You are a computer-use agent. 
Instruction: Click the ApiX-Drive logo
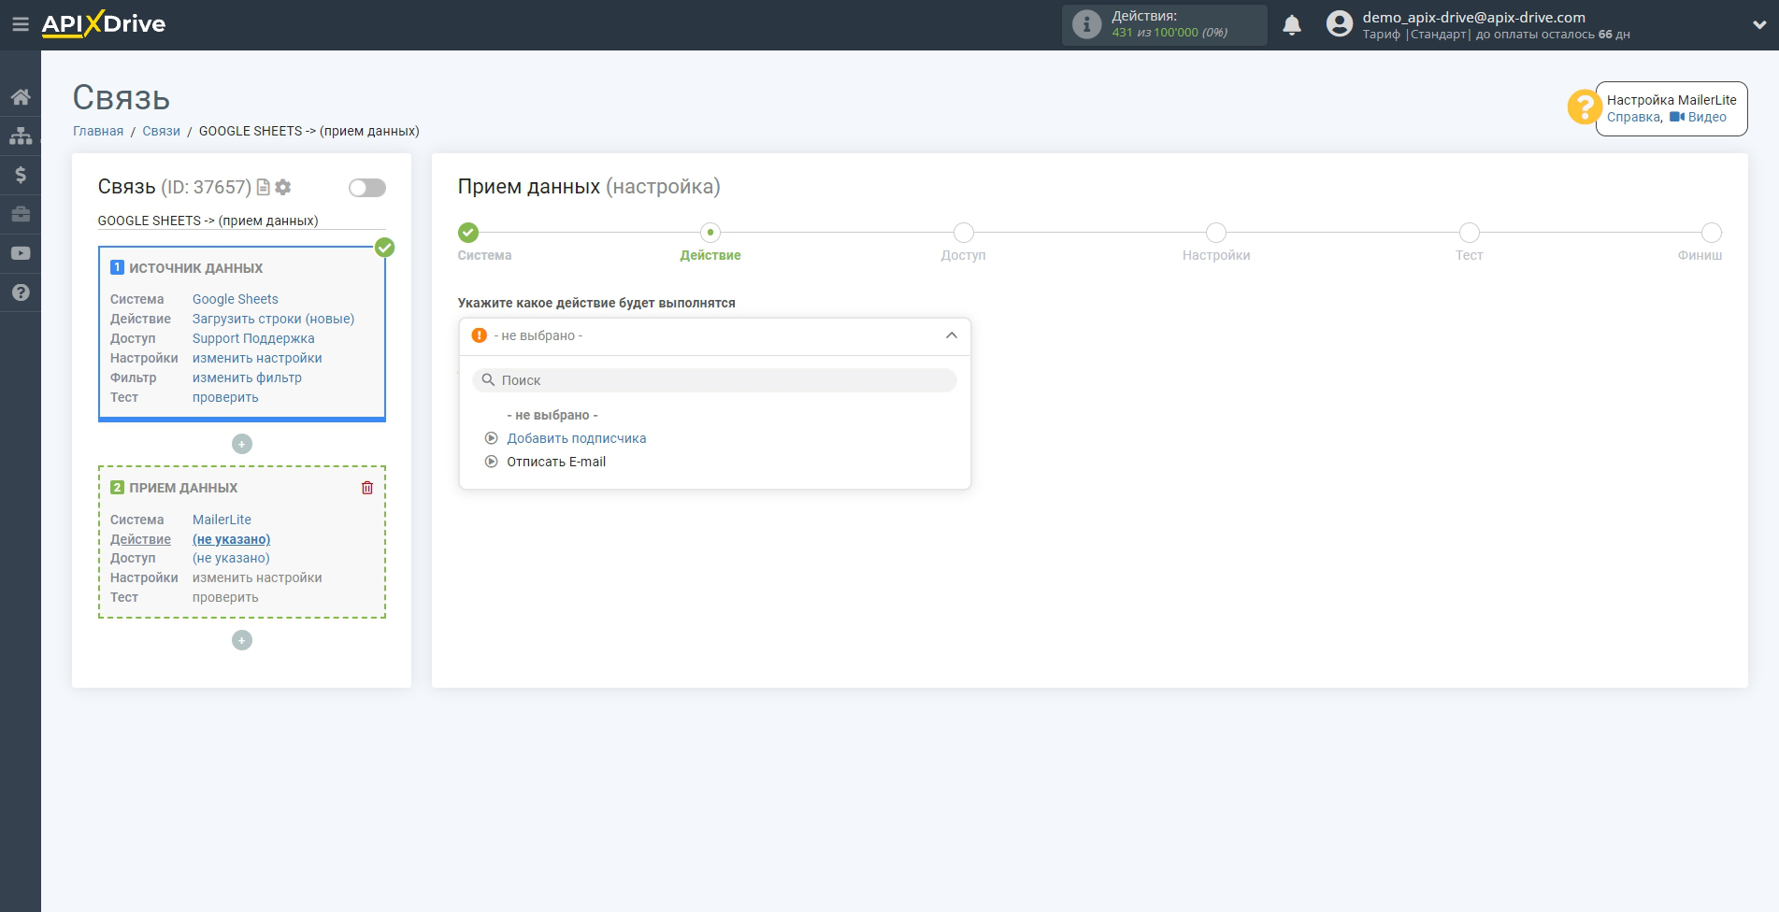104,24
